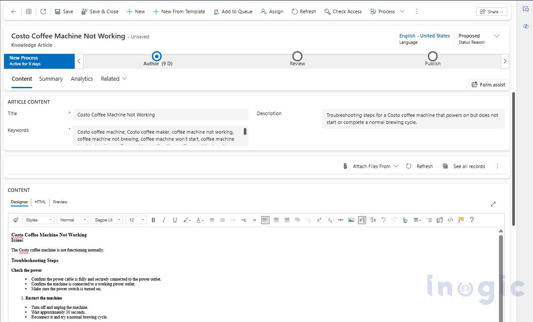This screenshot has width=533, height=322.
Task: Toggle underline formatting
Action: pos(175,220)
